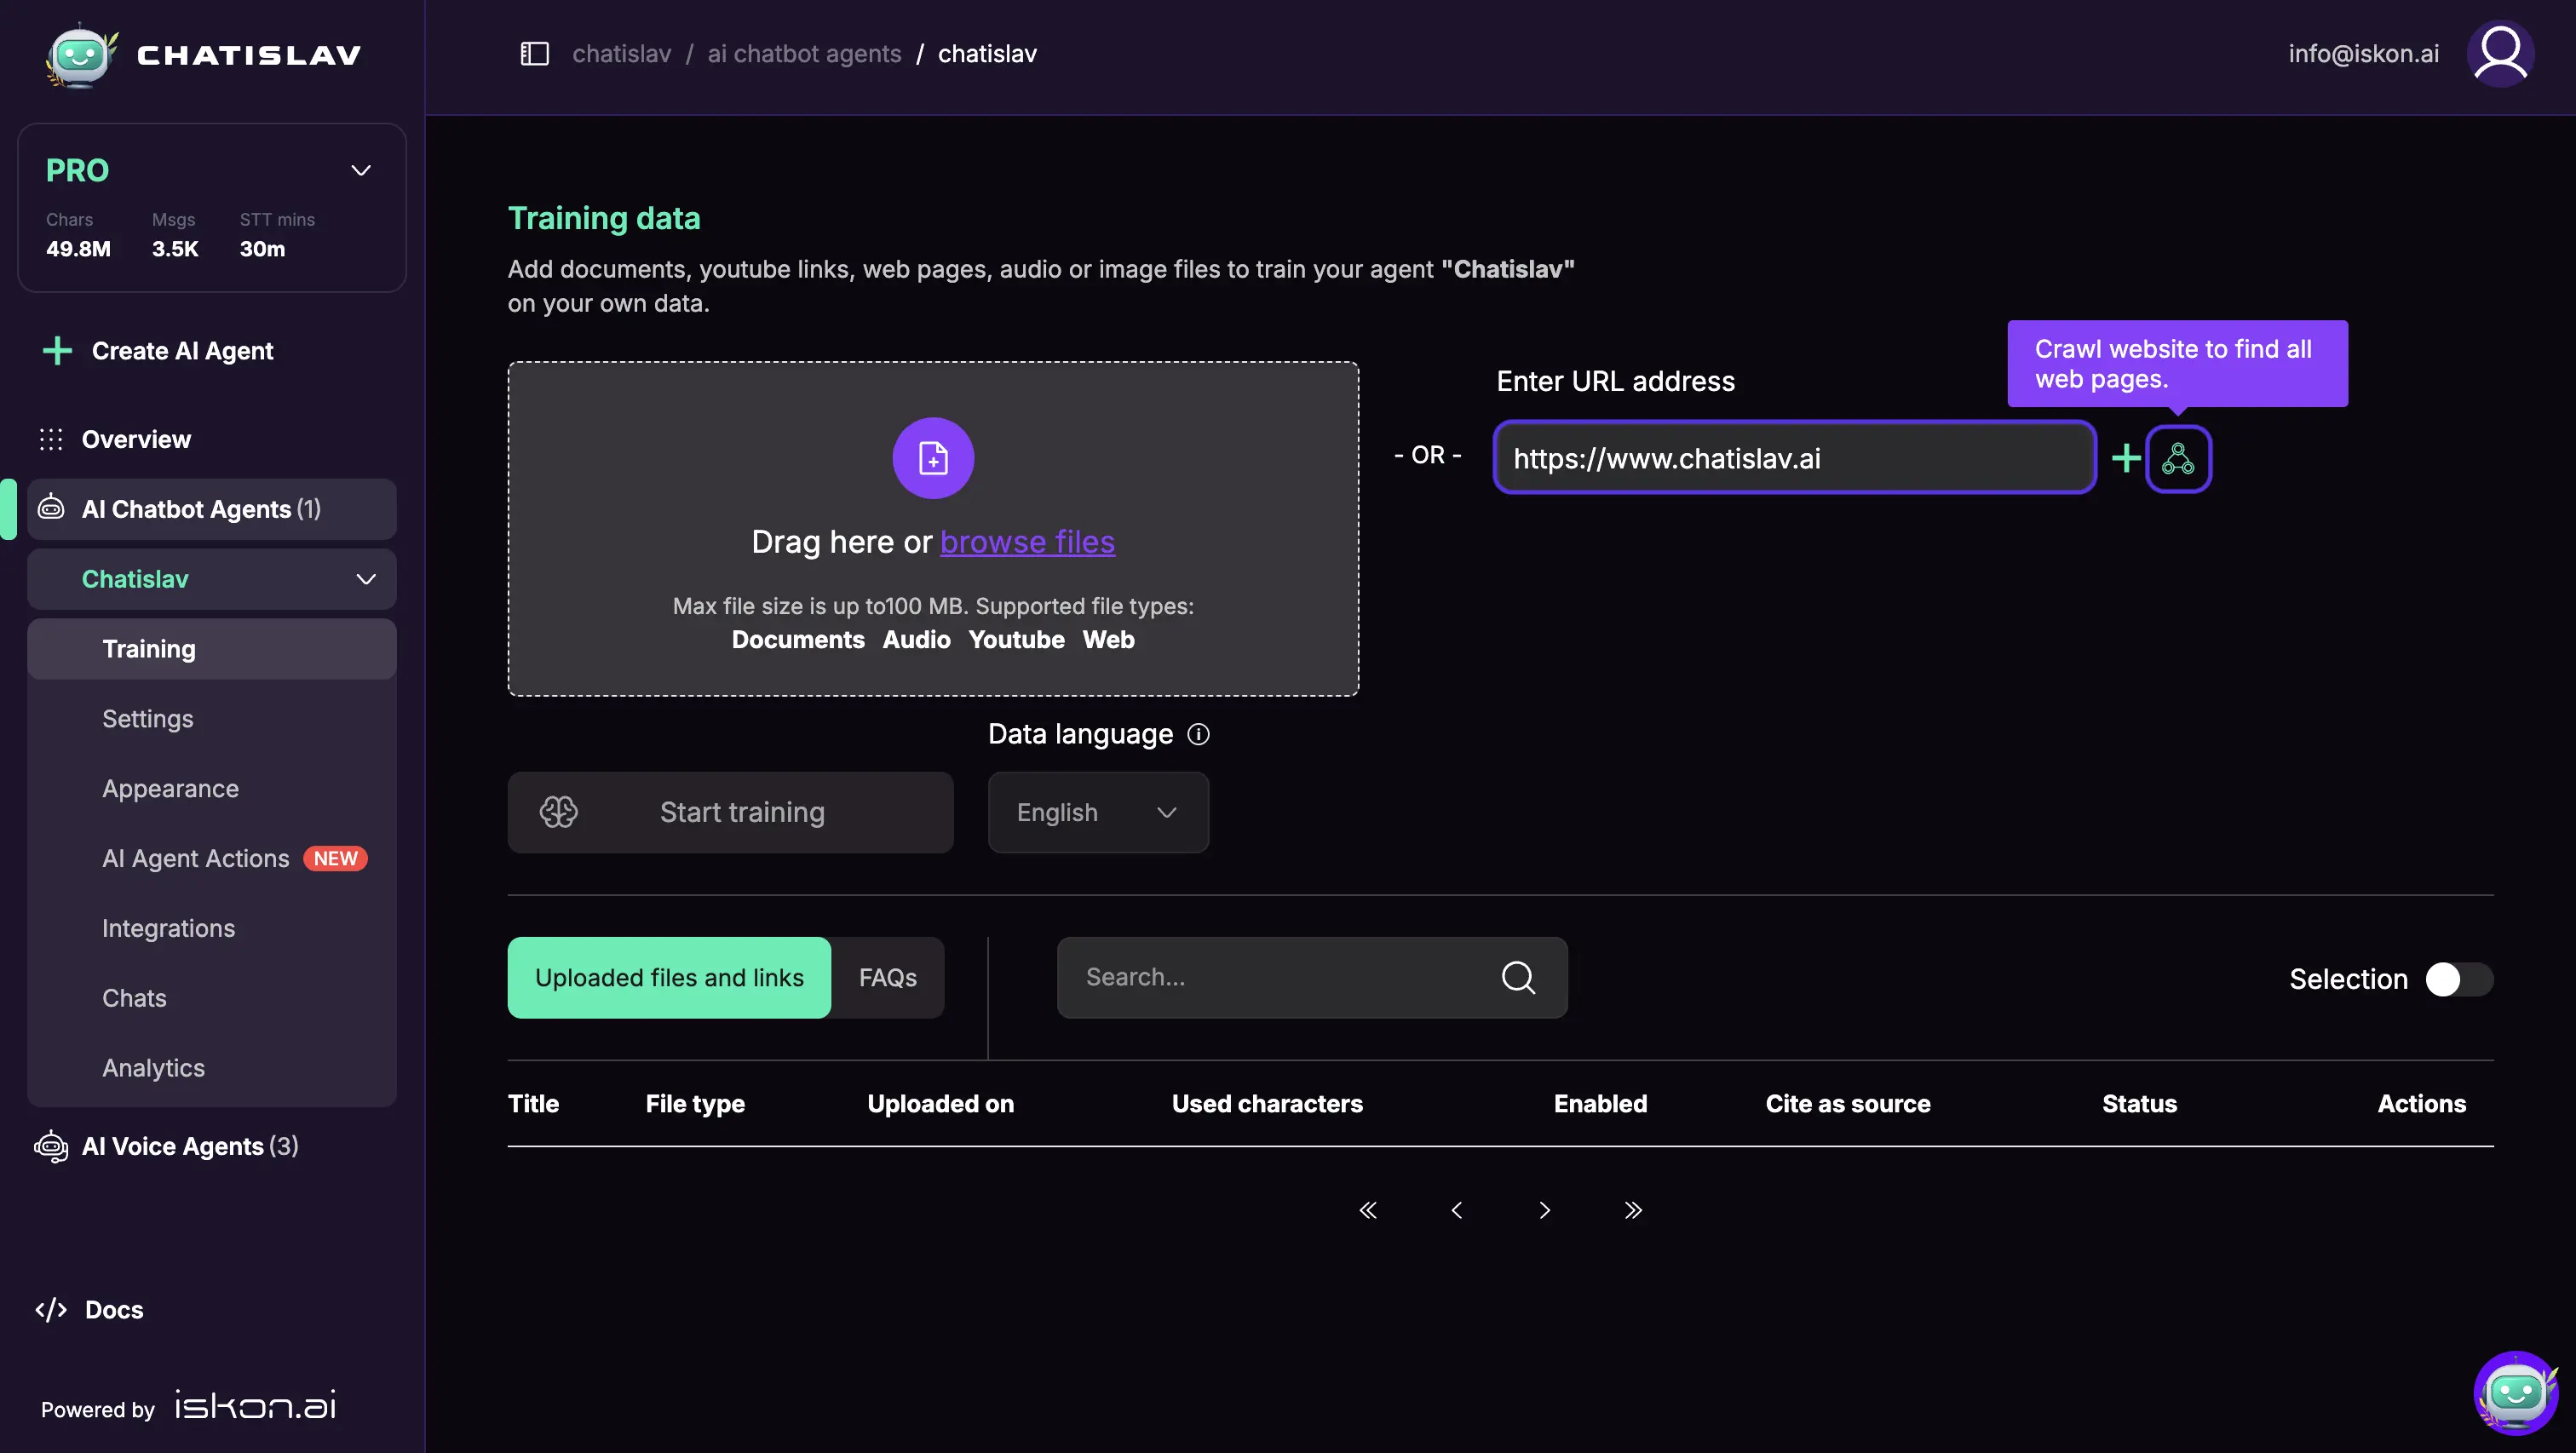Click the Start training button

pyautogui.click(x=730, y=813)
